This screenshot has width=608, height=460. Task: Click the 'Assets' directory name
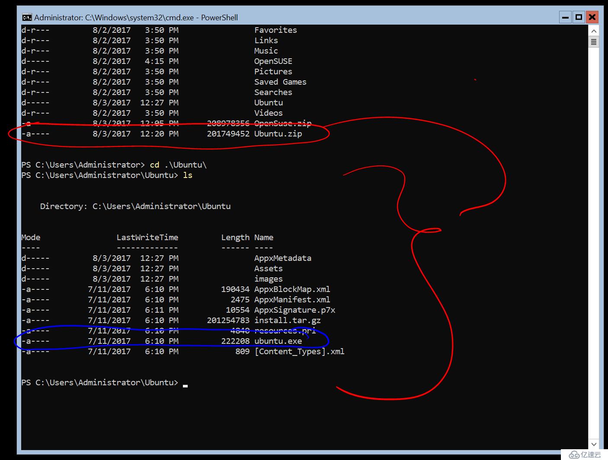tap(269, 269)
